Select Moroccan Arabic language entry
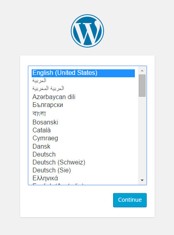The width and height of the screenshot is (174, 235). pos(83,89)
